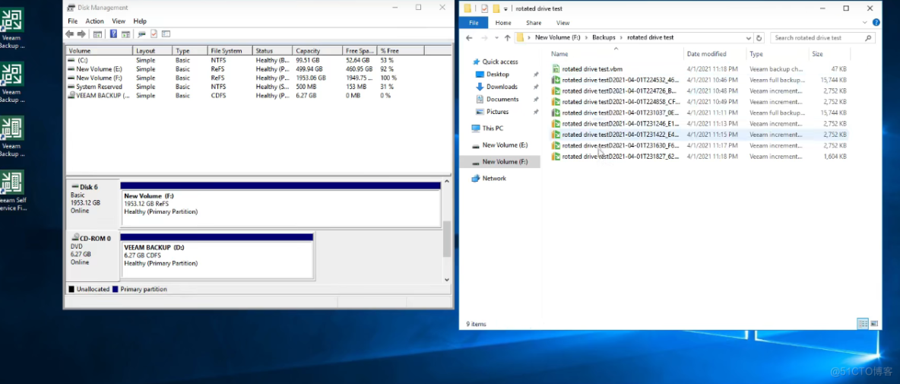Open File menu in Disk Management

[72, 21]
